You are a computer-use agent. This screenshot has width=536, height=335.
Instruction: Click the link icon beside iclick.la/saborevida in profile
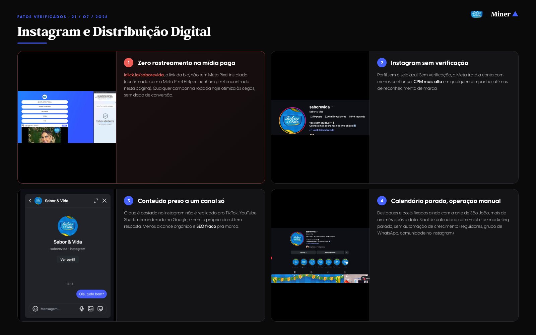point(311,130)
